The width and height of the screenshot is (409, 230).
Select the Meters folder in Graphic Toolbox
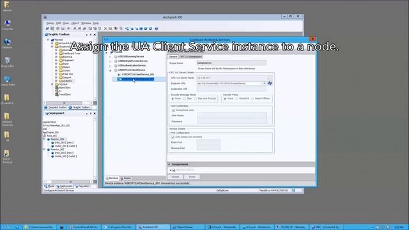coord(65,67)
